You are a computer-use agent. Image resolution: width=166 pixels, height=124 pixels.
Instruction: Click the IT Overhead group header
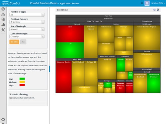click(147, 69)
